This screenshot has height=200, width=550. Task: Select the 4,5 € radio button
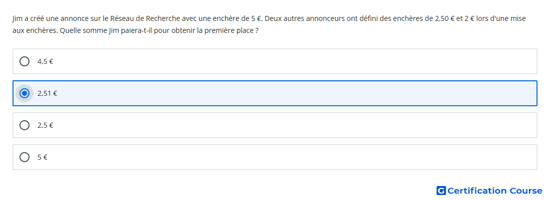[x=24, y=61]
